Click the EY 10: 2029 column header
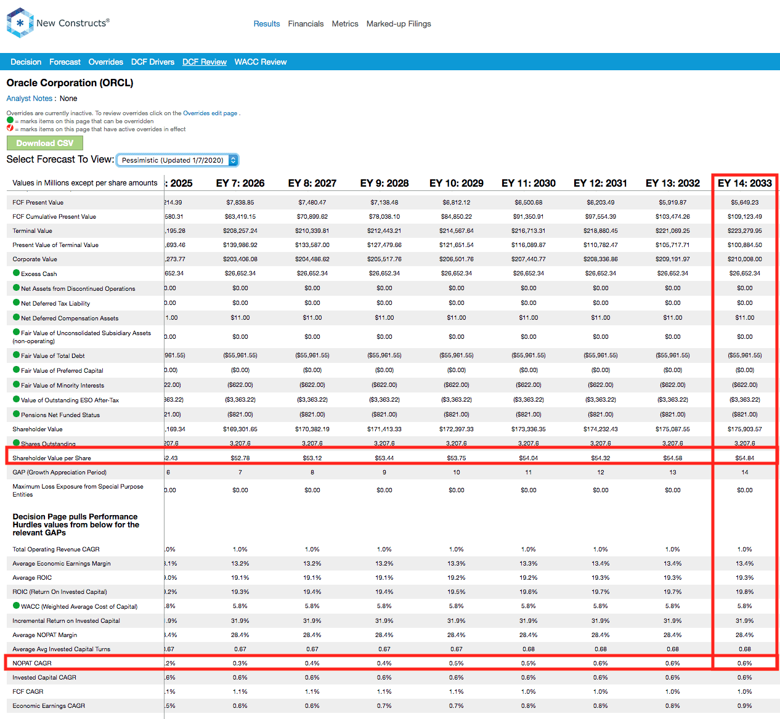Screen dimensions: 780x719 [457, 183]
